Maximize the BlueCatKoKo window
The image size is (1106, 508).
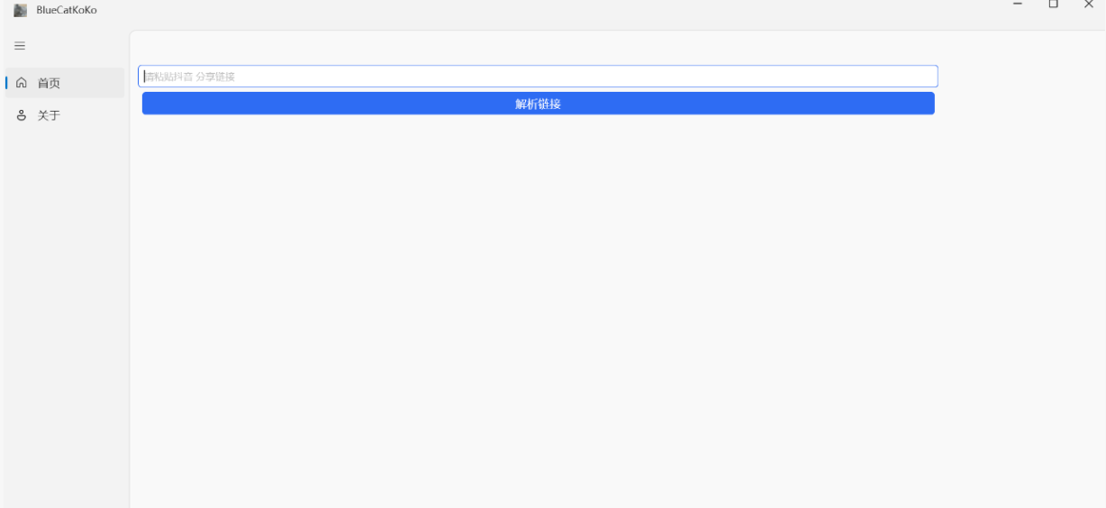pyautogui.click(x=1053, y=5)
